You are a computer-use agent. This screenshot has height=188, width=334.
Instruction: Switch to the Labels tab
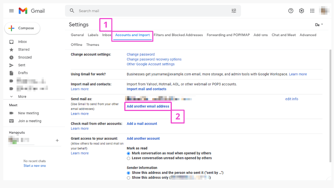pyautogui.click(x=93, y=35)
